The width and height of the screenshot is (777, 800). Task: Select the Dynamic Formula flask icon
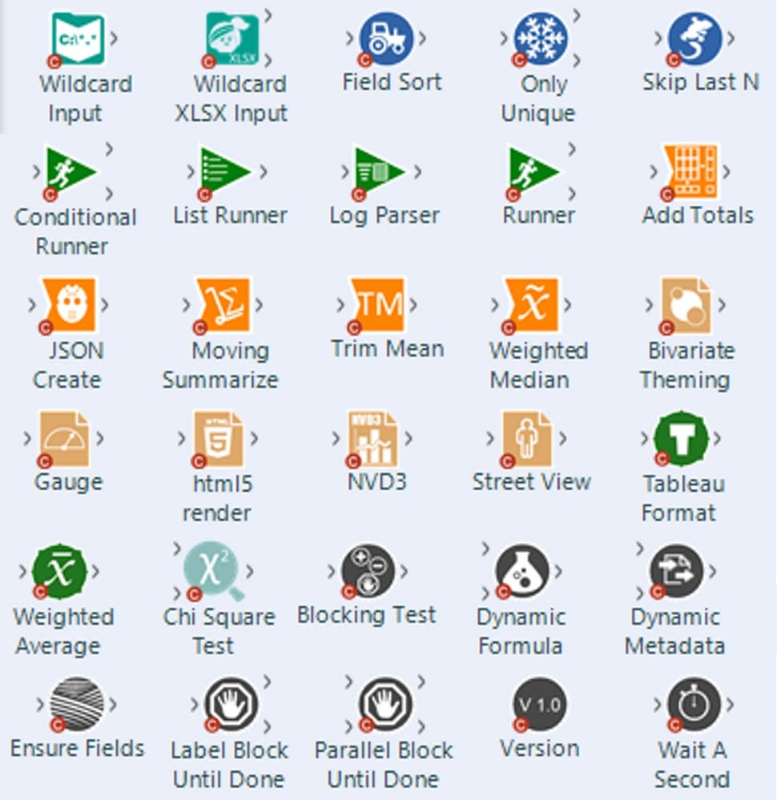(x=522, y=572)
